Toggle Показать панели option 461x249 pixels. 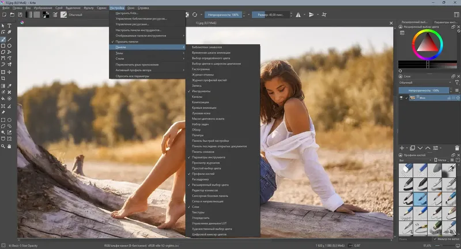coord(126,41)
